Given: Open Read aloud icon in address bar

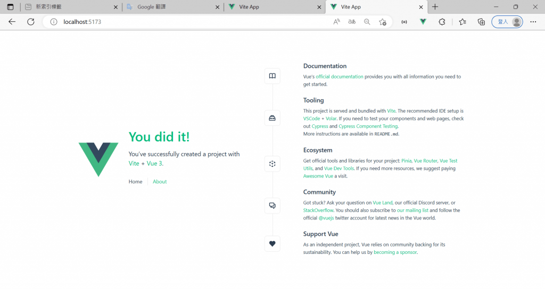Looking at the screenshot, I should [x=336, y=22].
